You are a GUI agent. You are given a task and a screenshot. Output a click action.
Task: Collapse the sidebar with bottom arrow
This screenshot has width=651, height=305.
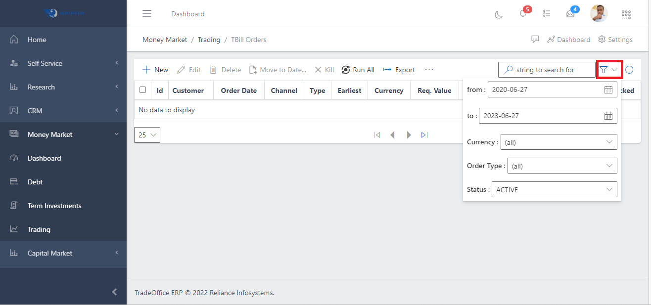[x=114, y=292]
